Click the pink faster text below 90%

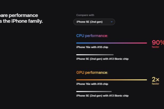(x=155, y=47)
